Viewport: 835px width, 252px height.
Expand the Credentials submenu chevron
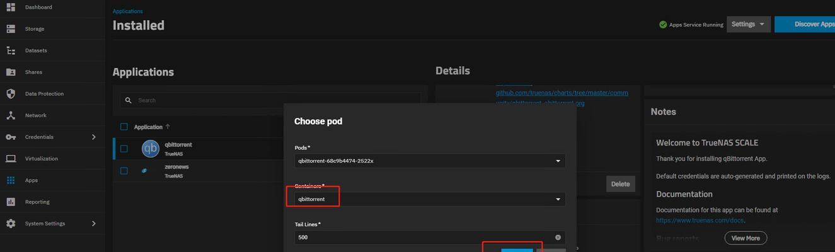[94, 137]
